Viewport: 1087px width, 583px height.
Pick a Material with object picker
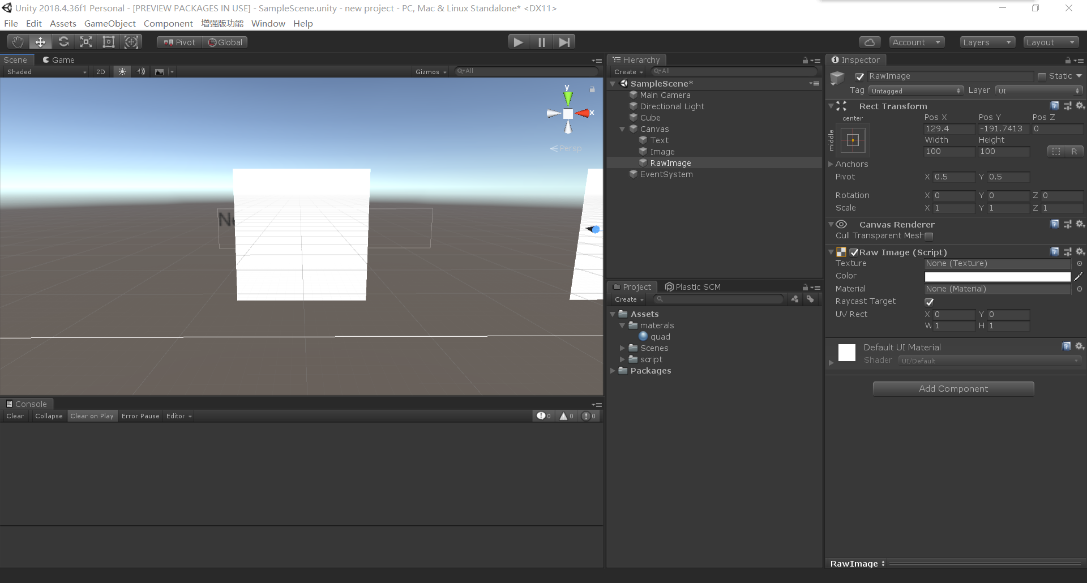pyautogui.click(x=1079, y=289)
